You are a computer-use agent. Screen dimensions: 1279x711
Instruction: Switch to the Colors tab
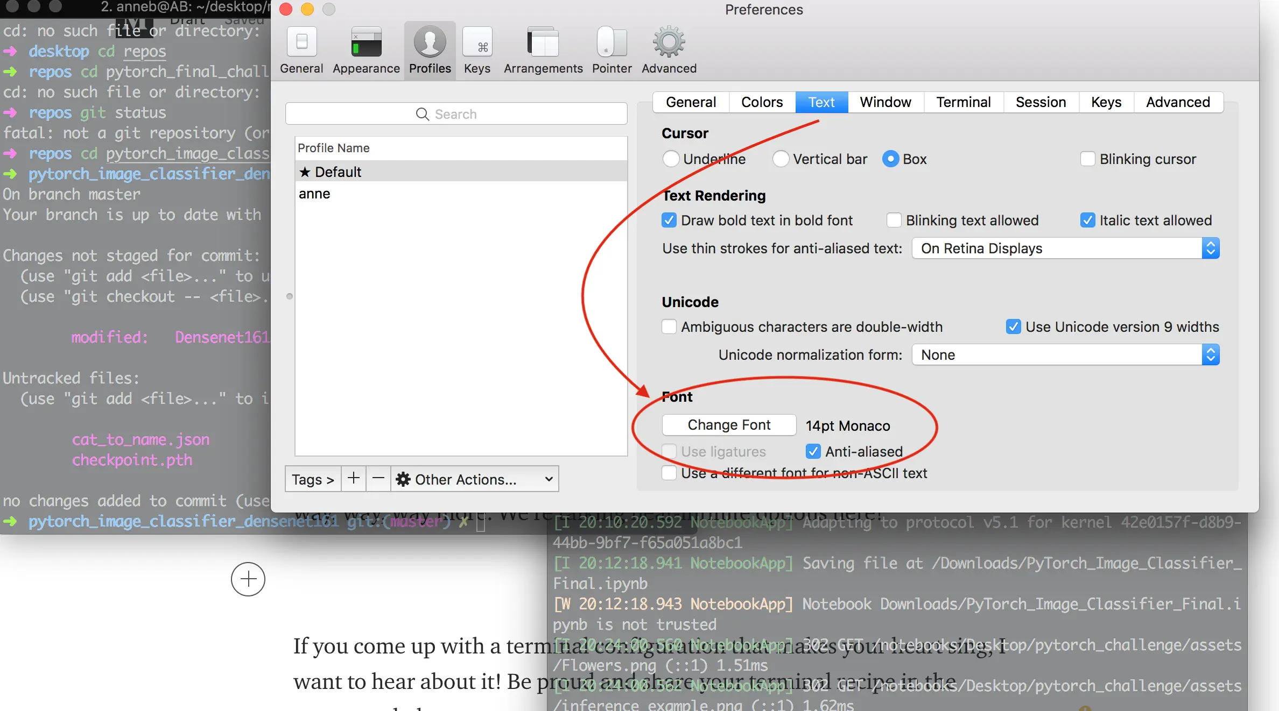point(761,102)
